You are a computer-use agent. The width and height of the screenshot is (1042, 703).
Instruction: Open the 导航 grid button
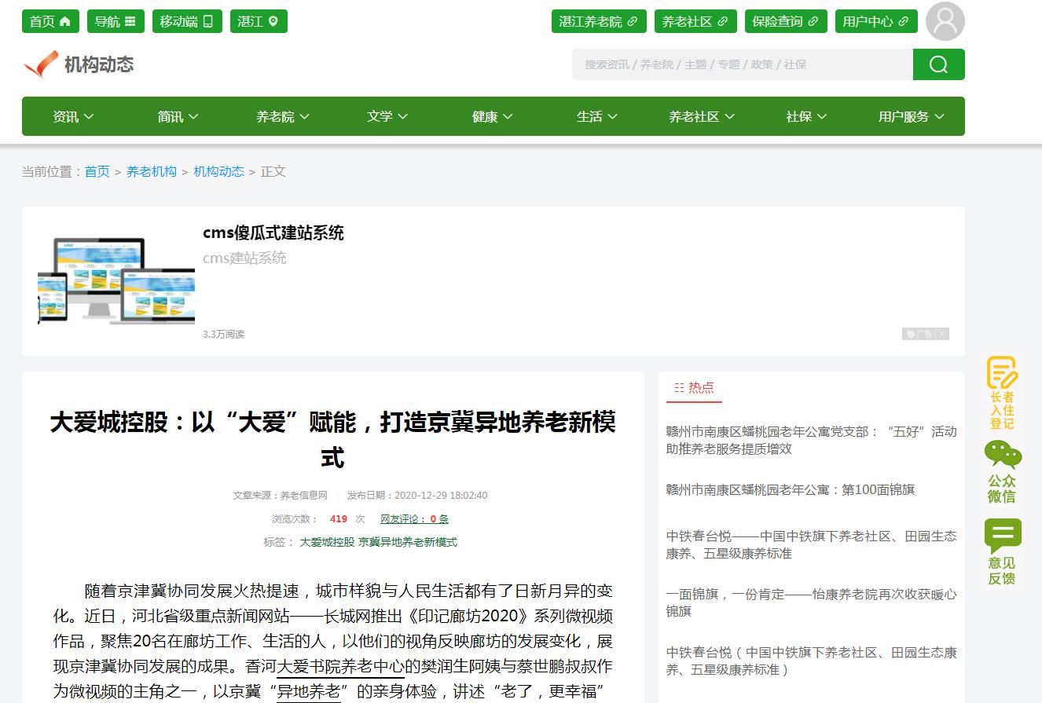tap(116, 21)
